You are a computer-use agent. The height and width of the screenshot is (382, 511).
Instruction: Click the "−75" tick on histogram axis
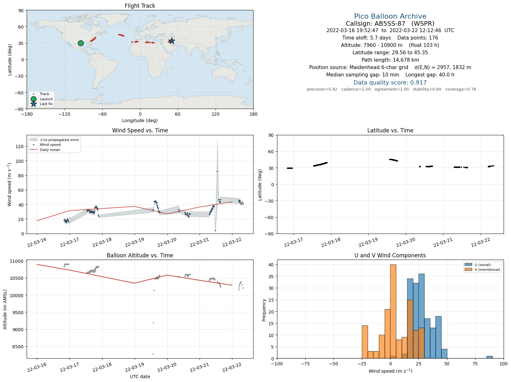coord(305,364)
